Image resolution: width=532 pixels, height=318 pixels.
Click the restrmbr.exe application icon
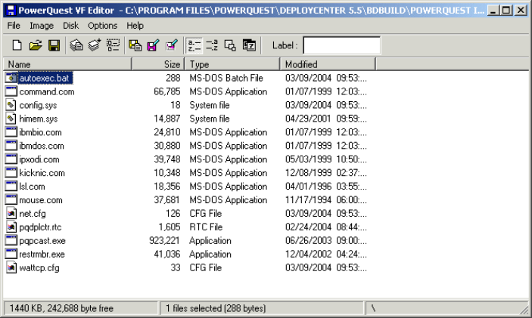tap(11, 254)
